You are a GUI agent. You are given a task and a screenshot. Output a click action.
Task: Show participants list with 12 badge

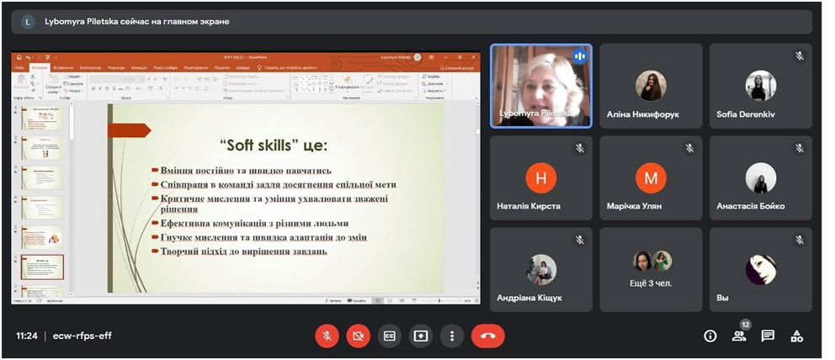click(x=738, y=336)
